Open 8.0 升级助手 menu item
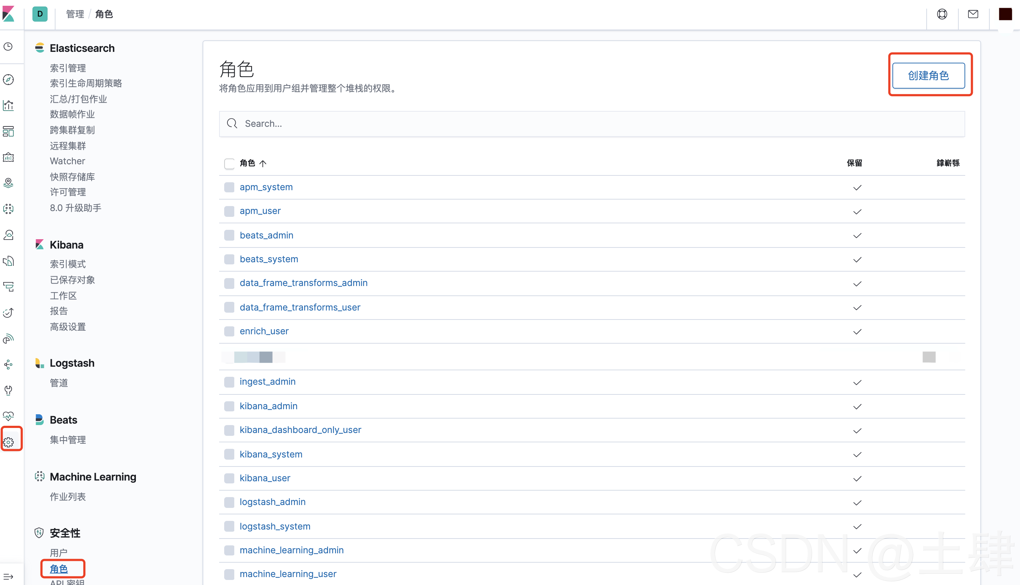 click(x=76, y=208)
